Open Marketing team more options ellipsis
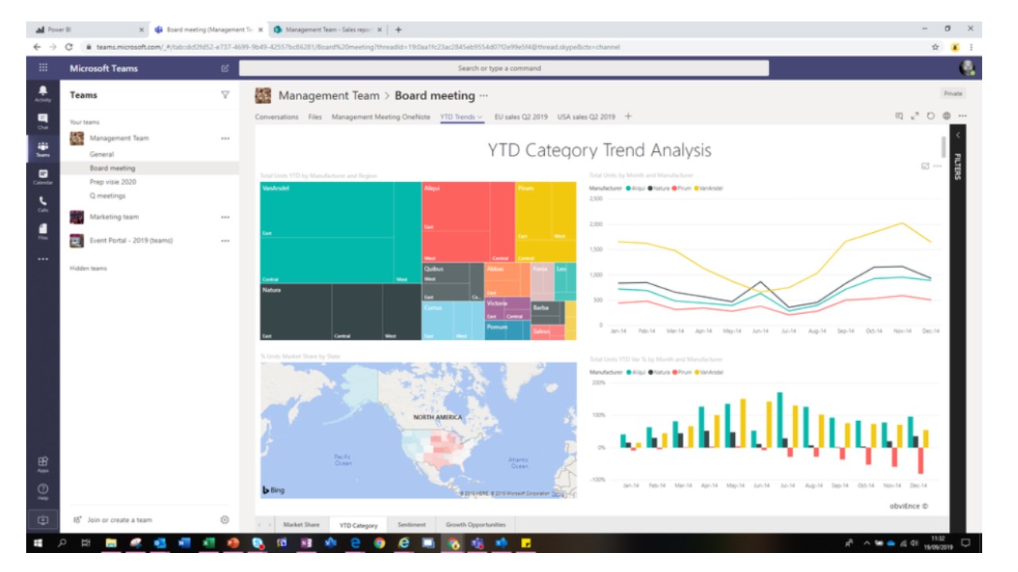The image size is (1018, 572). pyautogui.click(x=225, y=217)
